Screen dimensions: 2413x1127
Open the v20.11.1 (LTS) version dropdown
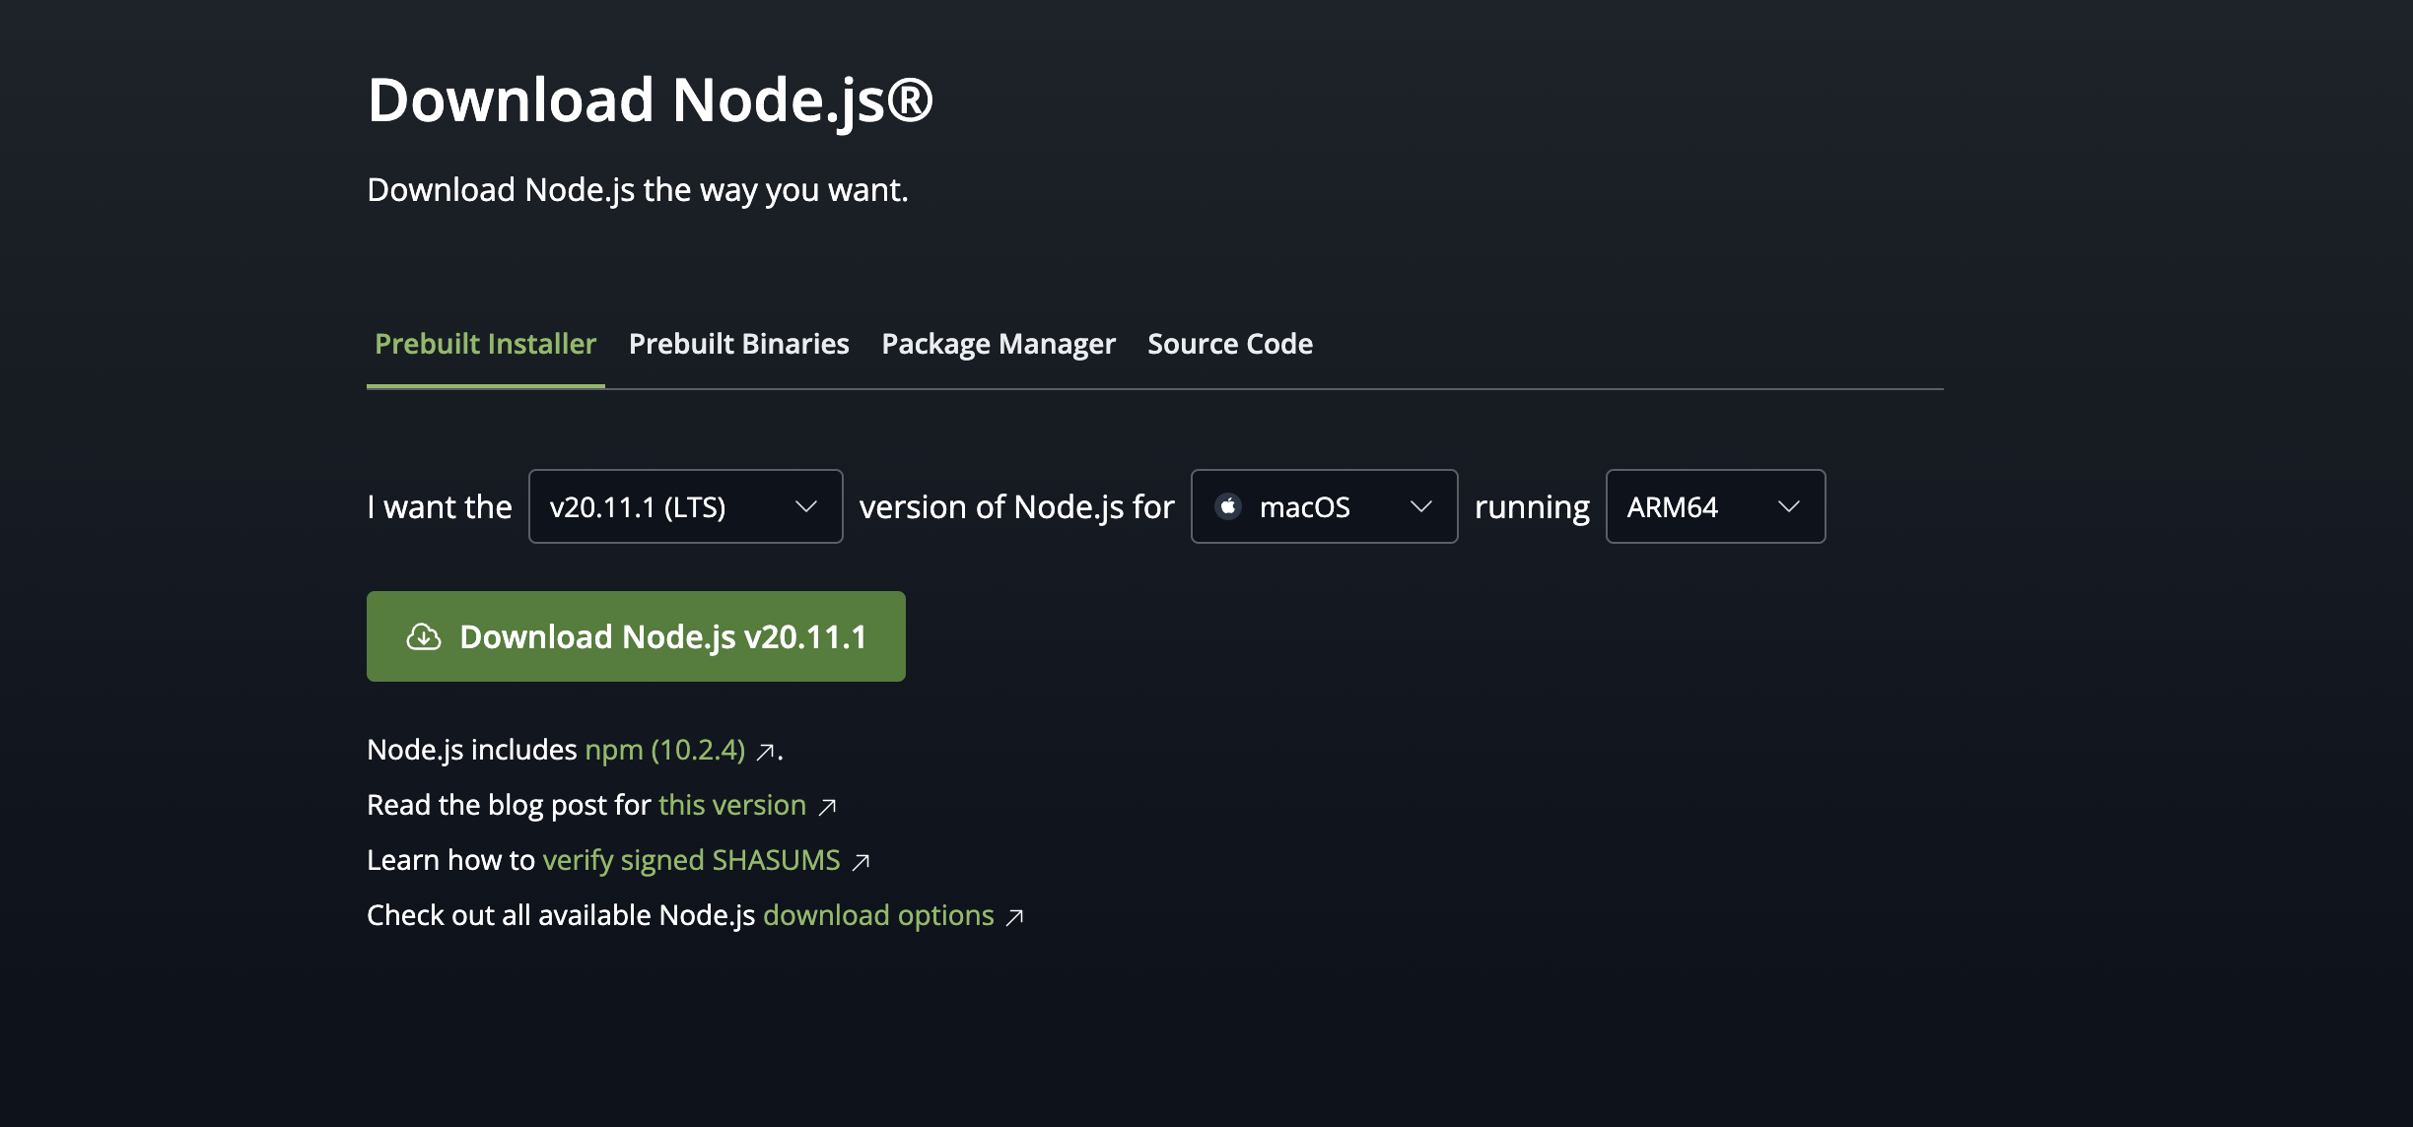(685, 506)
